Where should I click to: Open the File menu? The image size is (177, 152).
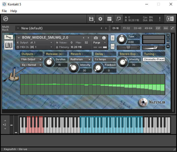[4, 11]
